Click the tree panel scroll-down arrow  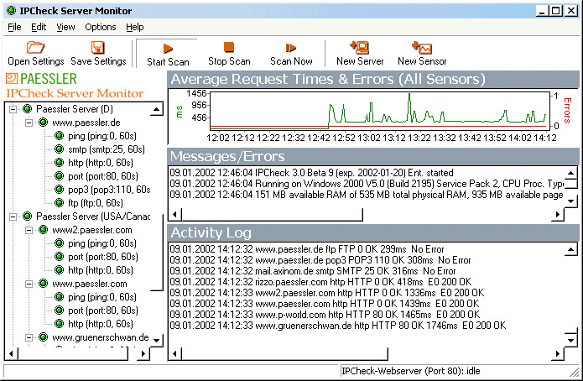tap(157, 340)
